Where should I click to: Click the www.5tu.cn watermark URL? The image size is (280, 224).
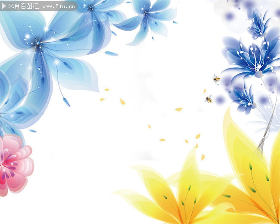point(59,6)
